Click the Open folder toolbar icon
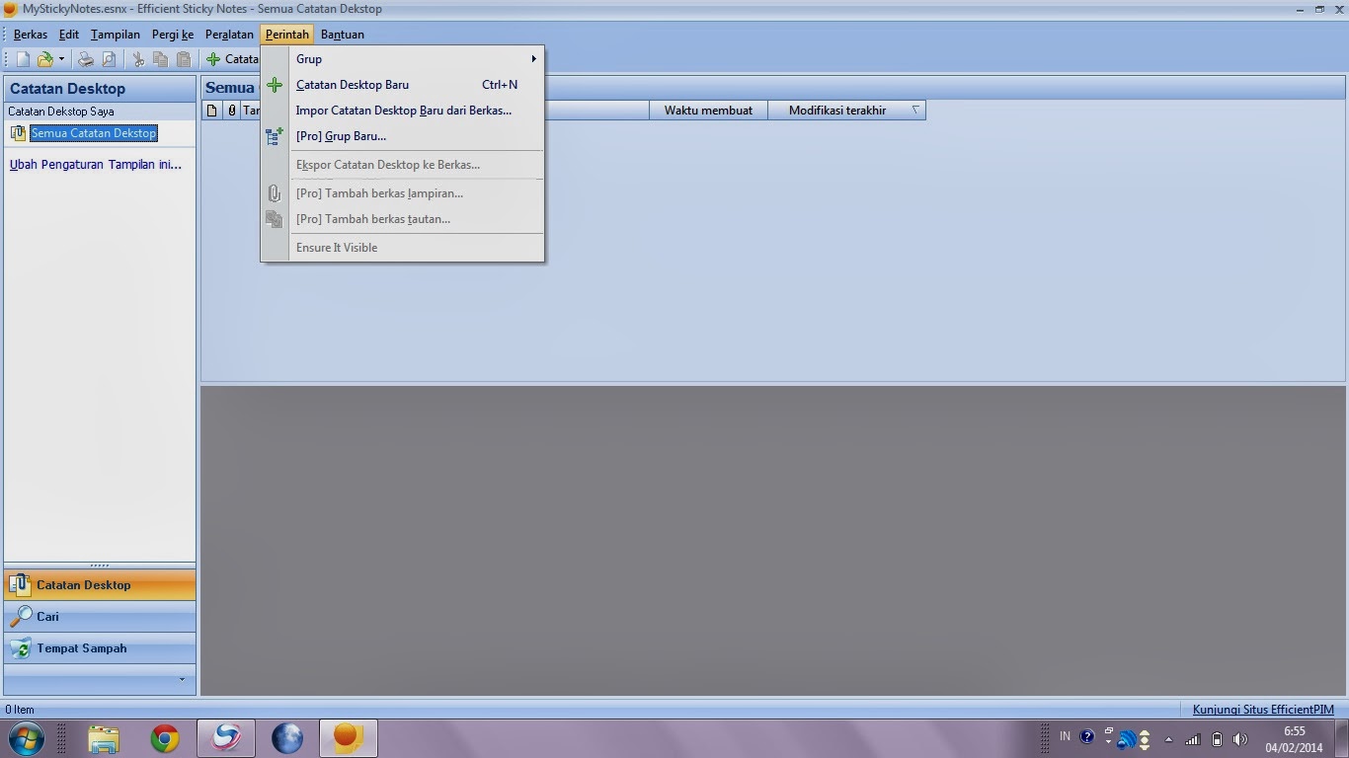The width and height of the screenshot is (1349, 758). tap(44, 59)
